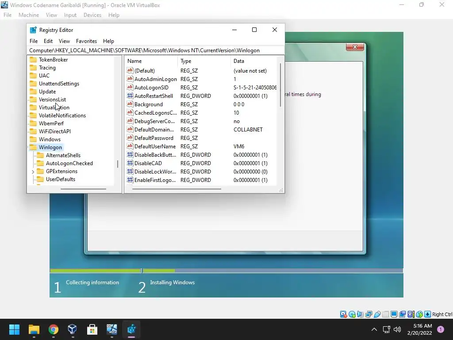Click the COLLABNET data cell

click(x=248, y=130)
